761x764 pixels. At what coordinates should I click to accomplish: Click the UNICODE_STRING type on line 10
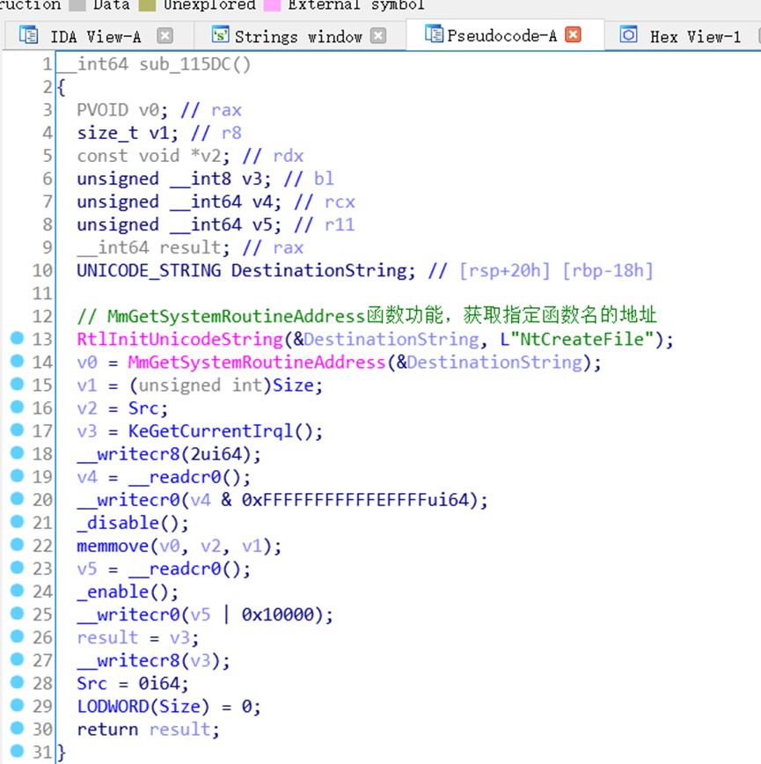pyautogui.click(x=149, y=271)
